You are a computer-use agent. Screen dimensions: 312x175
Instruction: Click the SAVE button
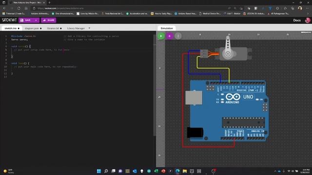coord(26,20)
